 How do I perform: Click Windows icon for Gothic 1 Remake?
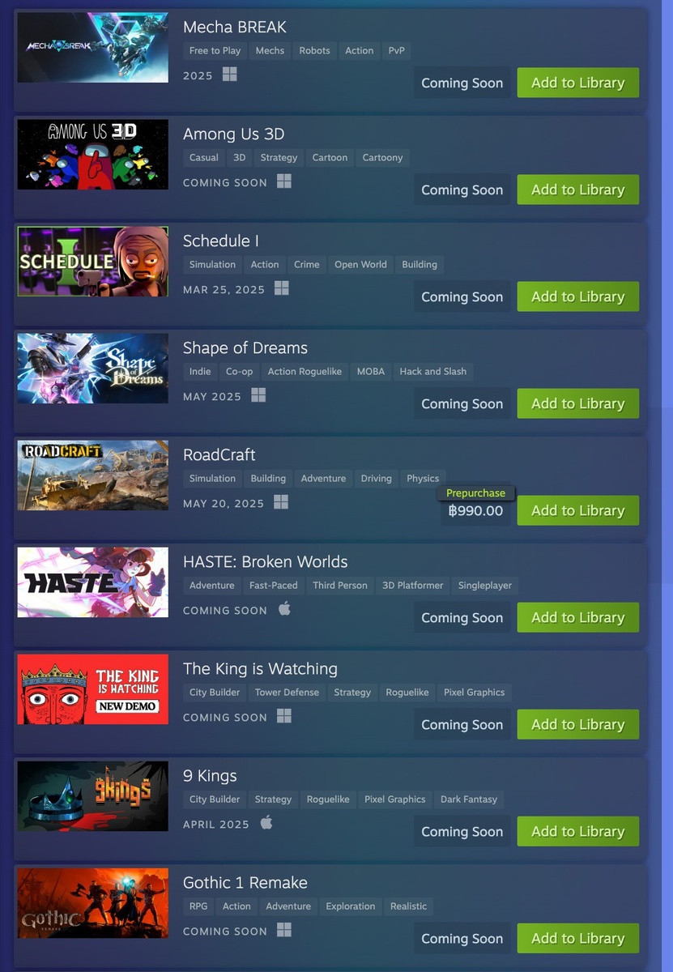[284, 930]
